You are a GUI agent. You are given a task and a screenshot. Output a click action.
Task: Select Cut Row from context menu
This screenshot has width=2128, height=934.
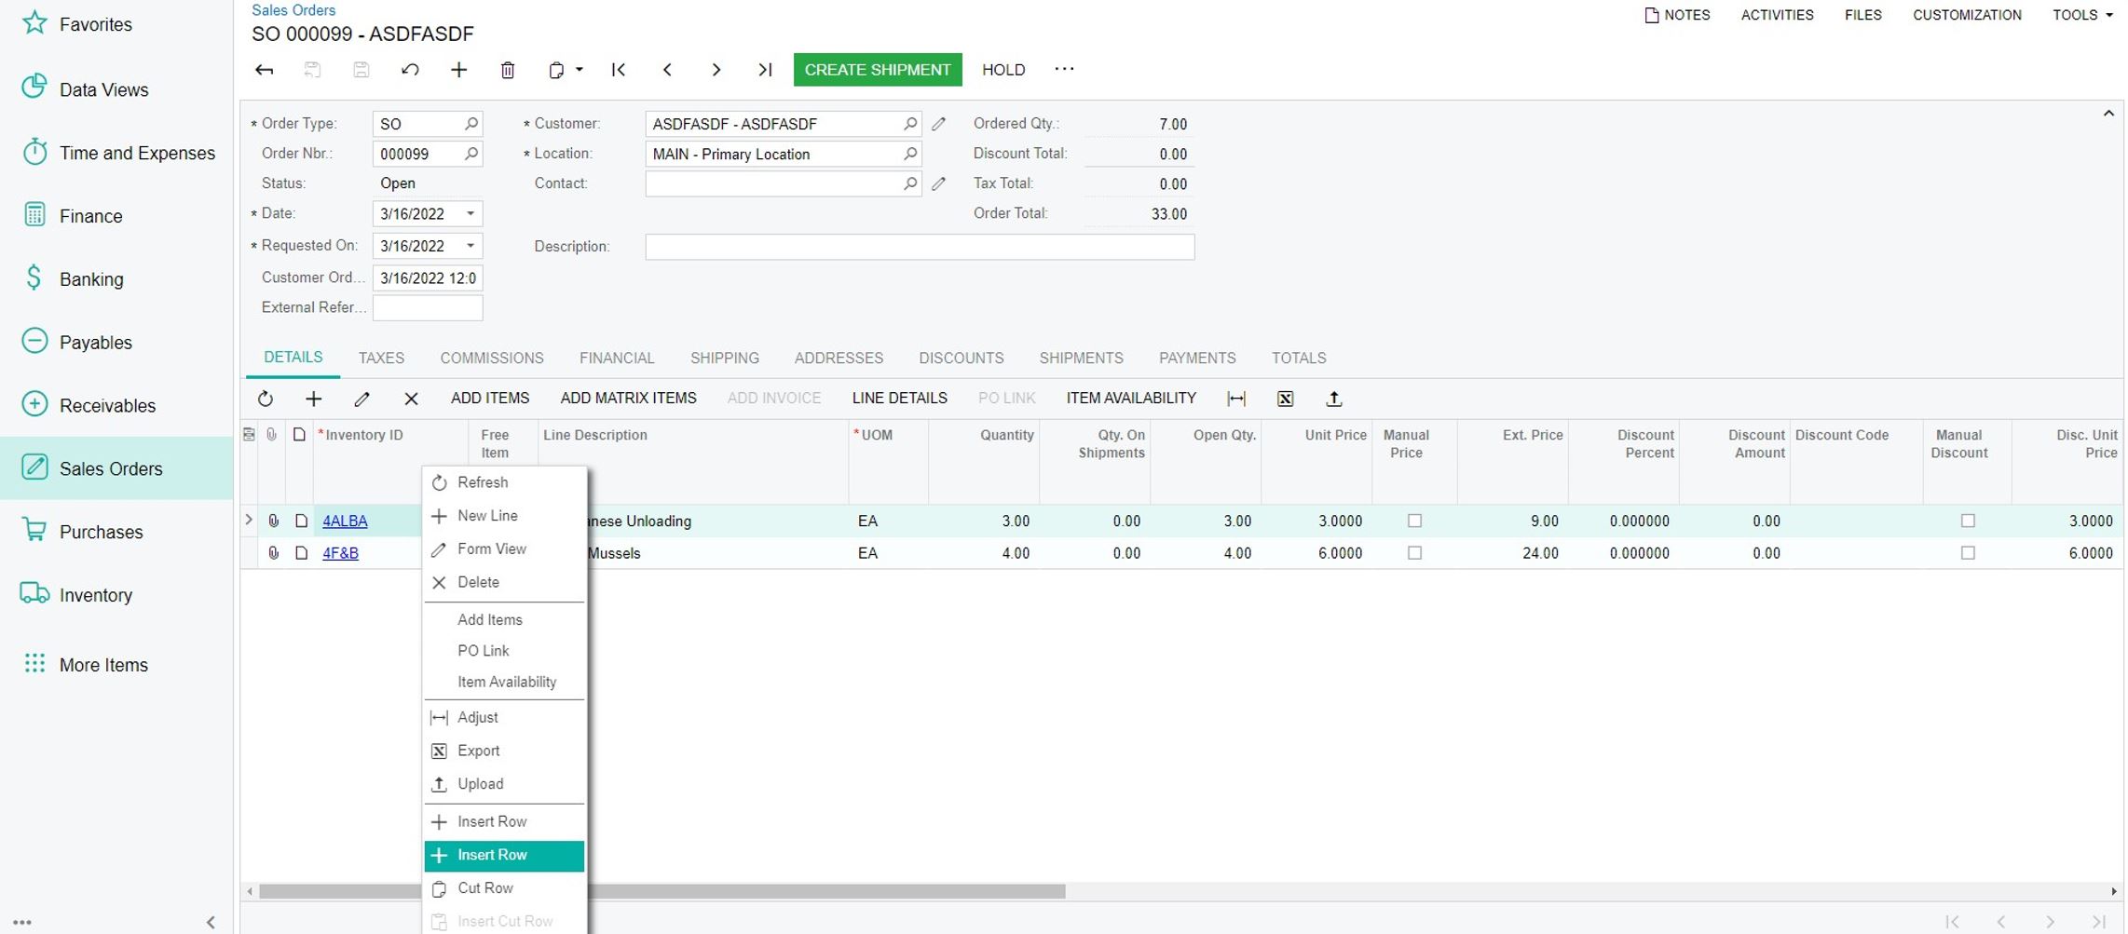(504, 888)
